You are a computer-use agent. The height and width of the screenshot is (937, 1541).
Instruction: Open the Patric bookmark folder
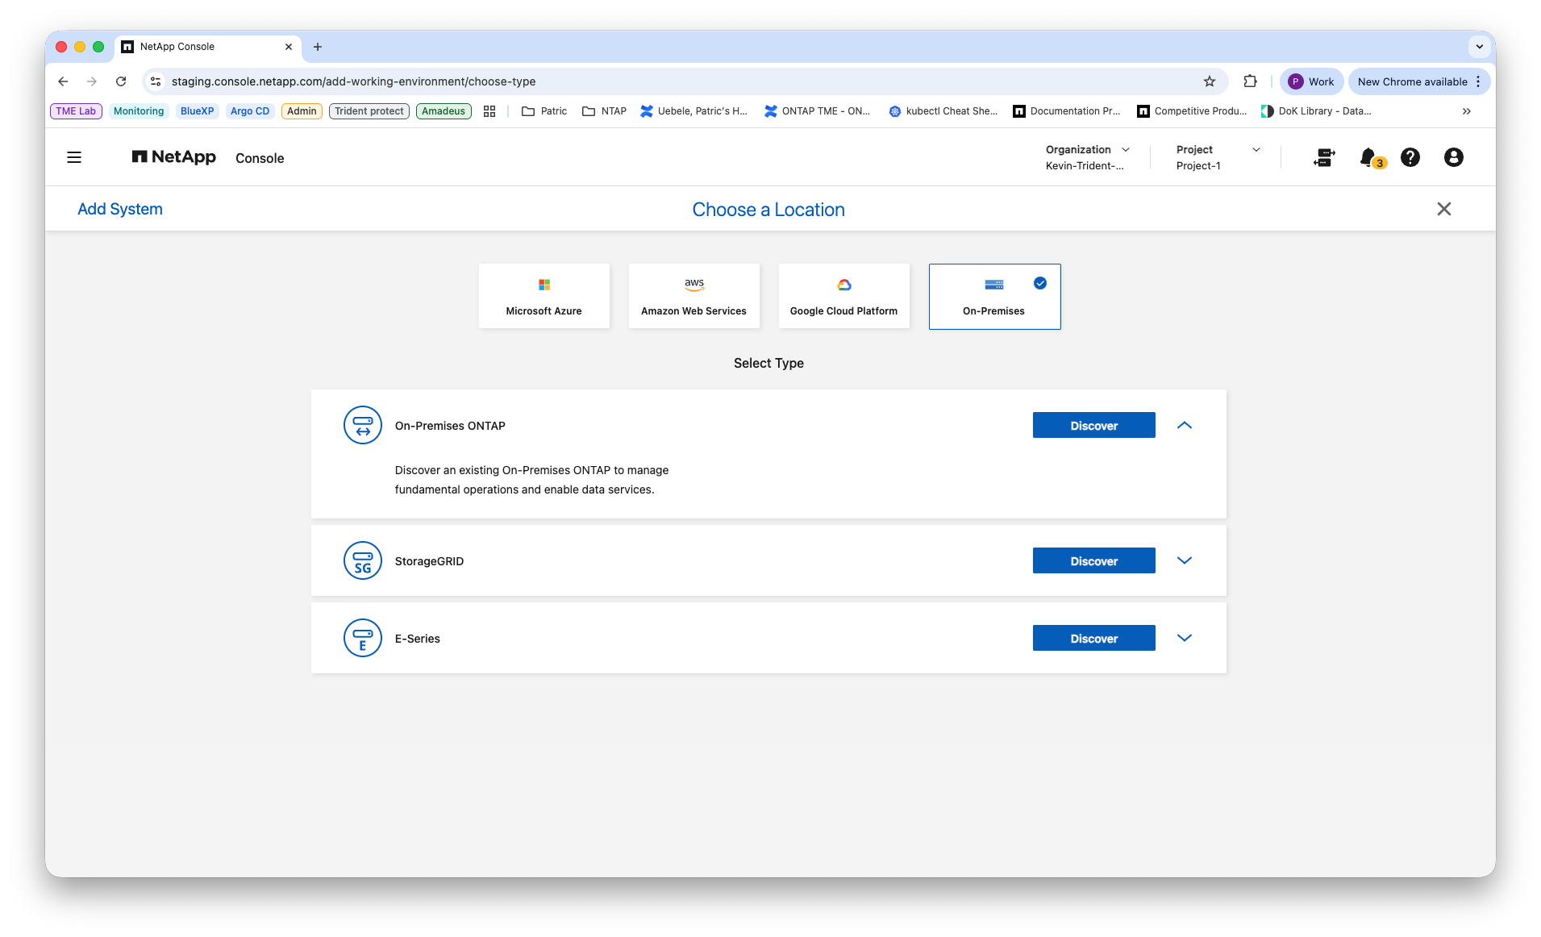click(544, 111)
